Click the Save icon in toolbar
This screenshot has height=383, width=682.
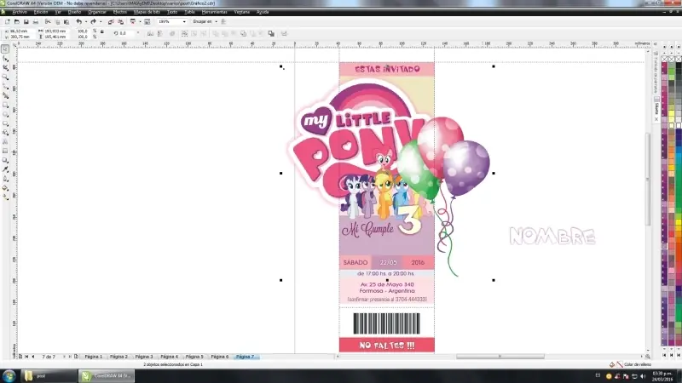(x=26, y=21)
